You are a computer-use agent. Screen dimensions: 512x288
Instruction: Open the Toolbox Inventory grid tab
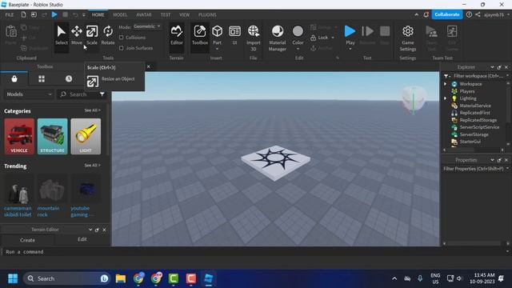[42, 78]
